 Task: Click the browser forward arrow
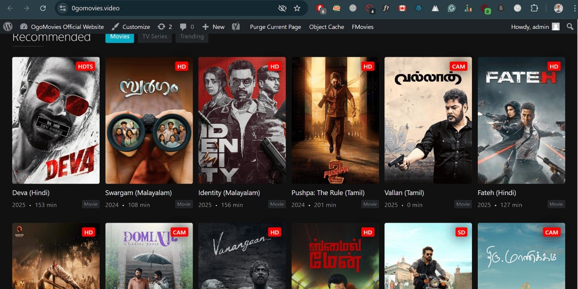click(26, 8)
